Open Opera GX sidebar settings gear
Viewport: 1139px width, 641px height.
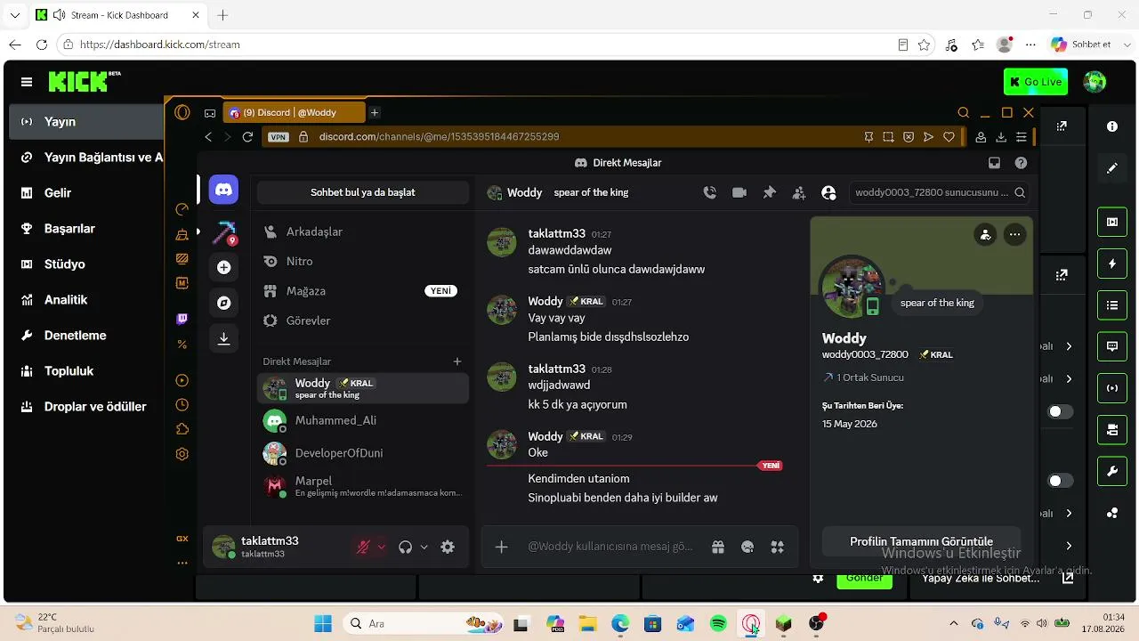[182, 454]
